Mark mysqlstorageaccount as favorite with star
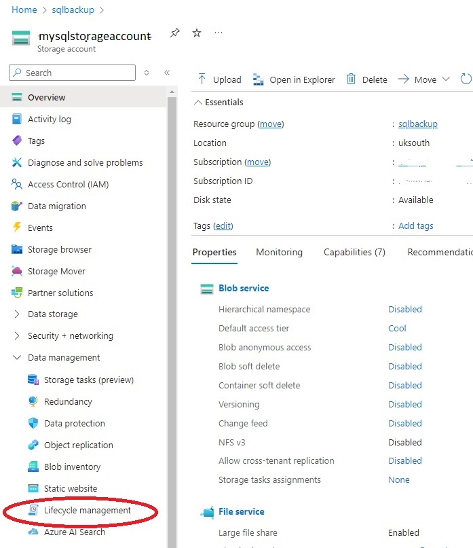 pyautogui.click(x=197, y=33)
